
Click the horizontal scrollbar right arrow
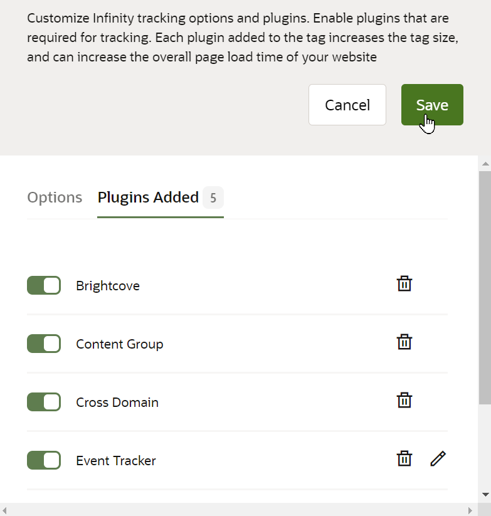pyautogui.click(x=470, y=510)
